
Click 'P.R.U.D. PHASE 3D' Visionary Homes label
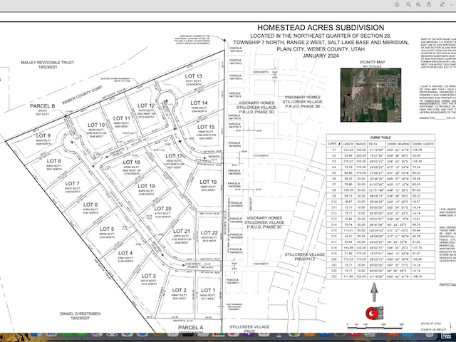point(256,112)
